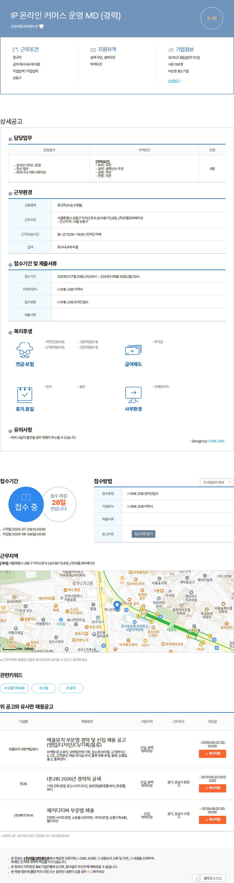
Task: Click the heart favorite icon beside company name
Action: pyautogui.click(x=42, y=26)
